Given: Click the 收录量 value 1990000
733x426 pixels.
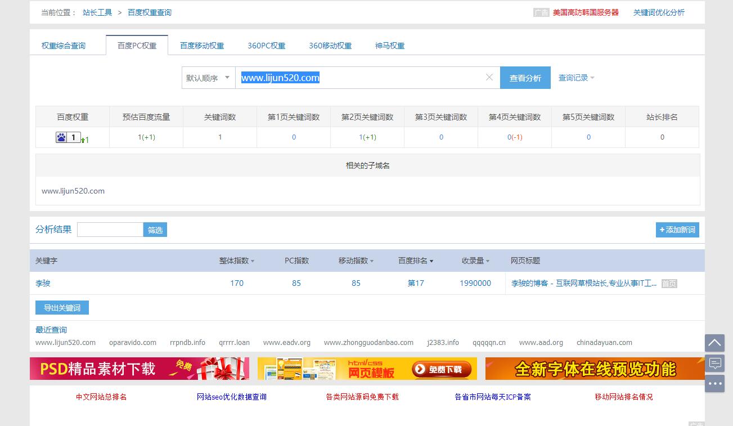Looking at the screenshot, I should (475, 284).
